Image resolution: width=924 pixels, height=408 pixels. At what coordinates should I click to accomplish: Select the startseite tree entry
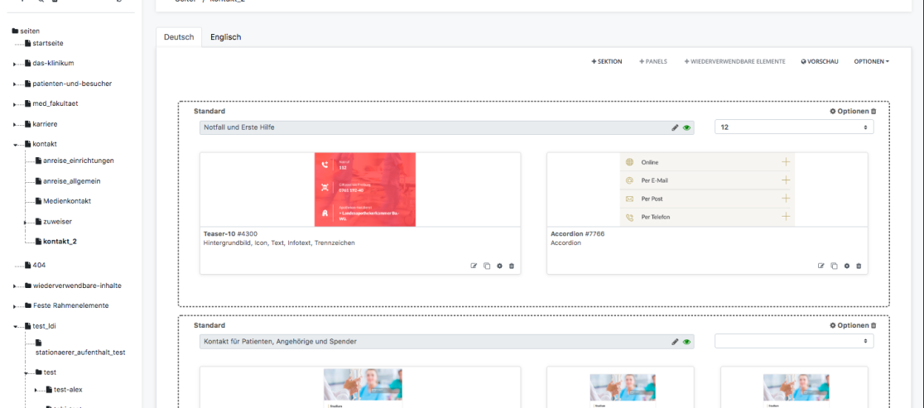(48, 43)
